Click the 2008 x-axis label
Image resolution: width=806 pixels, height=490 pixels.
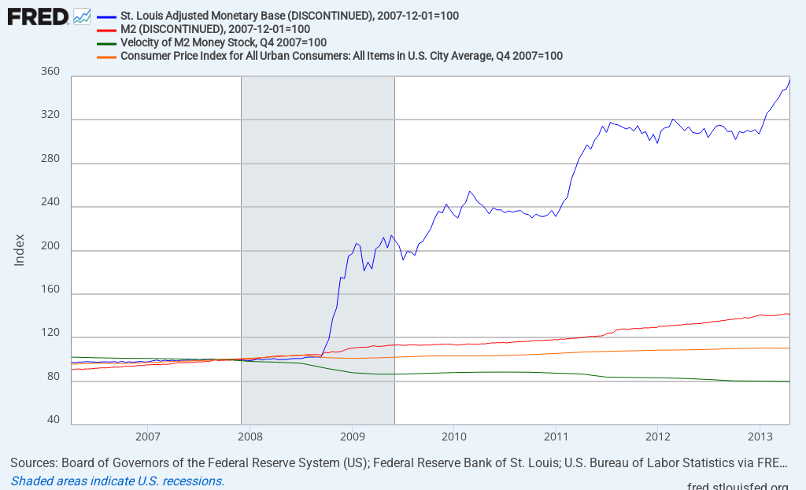pyautogui.click(x=250, y=437)
